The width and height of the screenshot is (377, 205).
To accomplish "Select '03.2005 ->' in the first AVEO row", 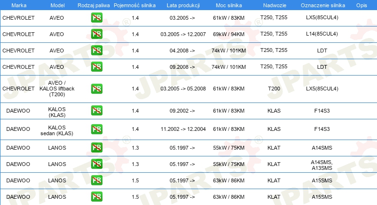I will [182, 18].
